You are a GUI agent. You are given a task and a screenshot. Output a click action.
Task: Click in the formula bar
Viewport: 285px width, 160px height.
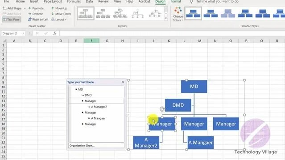coord(172,33)
